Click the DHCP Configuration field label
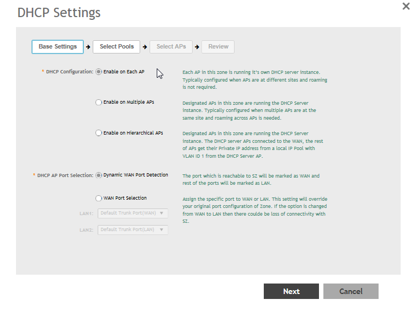This screenshot has width=415, height=310. tap(69, 72)
